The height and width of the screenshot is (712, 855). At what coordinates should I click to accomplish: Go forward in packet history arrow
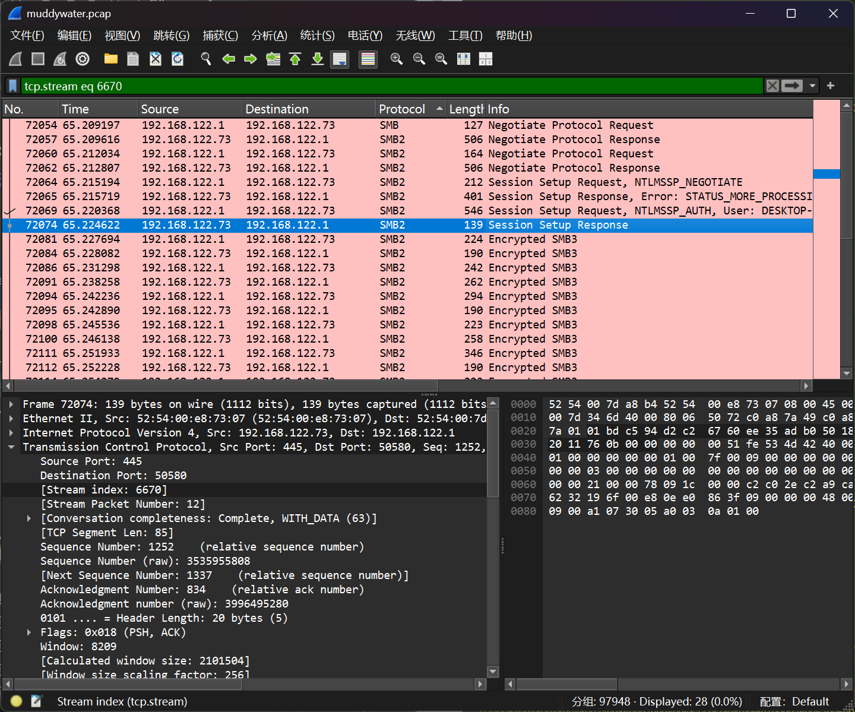251,59
